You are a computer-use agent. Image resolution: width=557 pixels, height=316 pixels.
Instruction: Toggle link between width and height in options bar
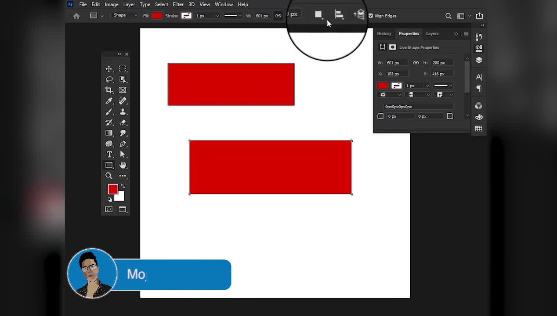click(278, 16)
